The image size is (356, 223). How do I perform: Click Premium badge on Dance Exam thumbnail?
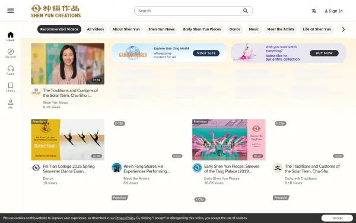(39, 121)
